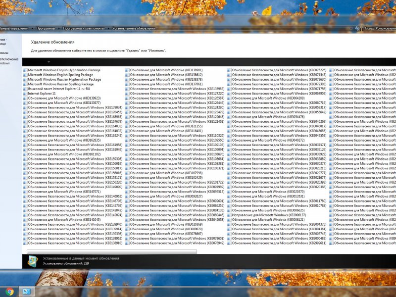Go to Программы и компоненты breadcrumb
Image resolution: width=396 pixels, height=297 pixels.
(84, 28)
